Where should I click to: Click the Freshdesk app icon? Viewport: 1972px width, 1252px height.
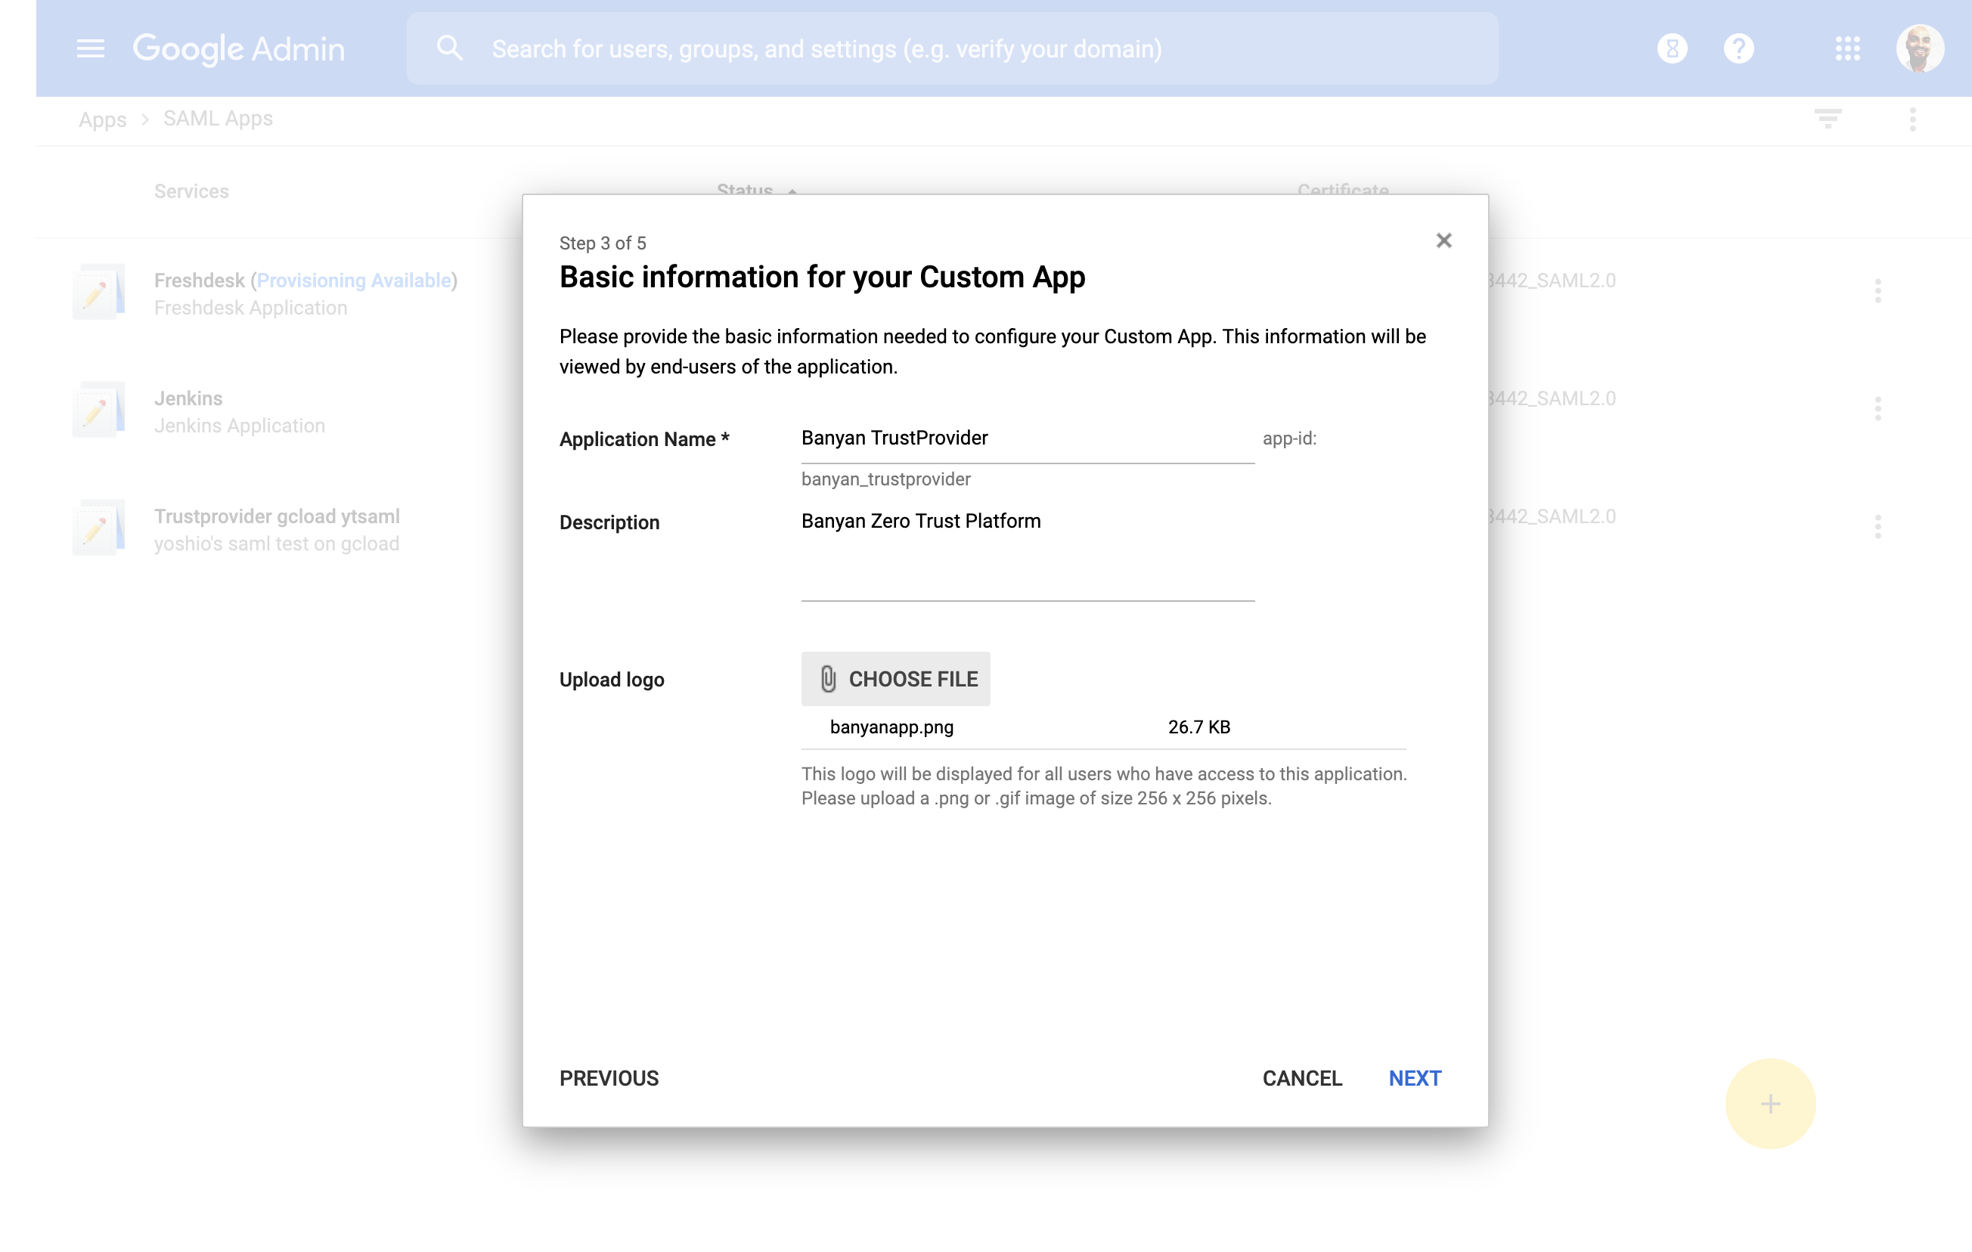coord(99,292)
